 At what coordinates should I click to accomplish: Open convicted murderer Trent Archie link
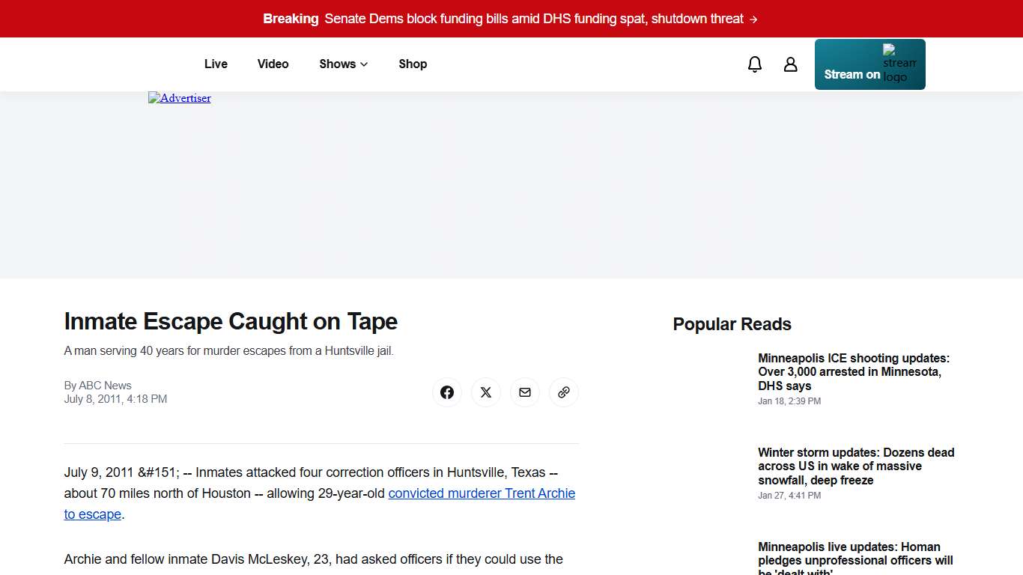[x=482, y=493]
